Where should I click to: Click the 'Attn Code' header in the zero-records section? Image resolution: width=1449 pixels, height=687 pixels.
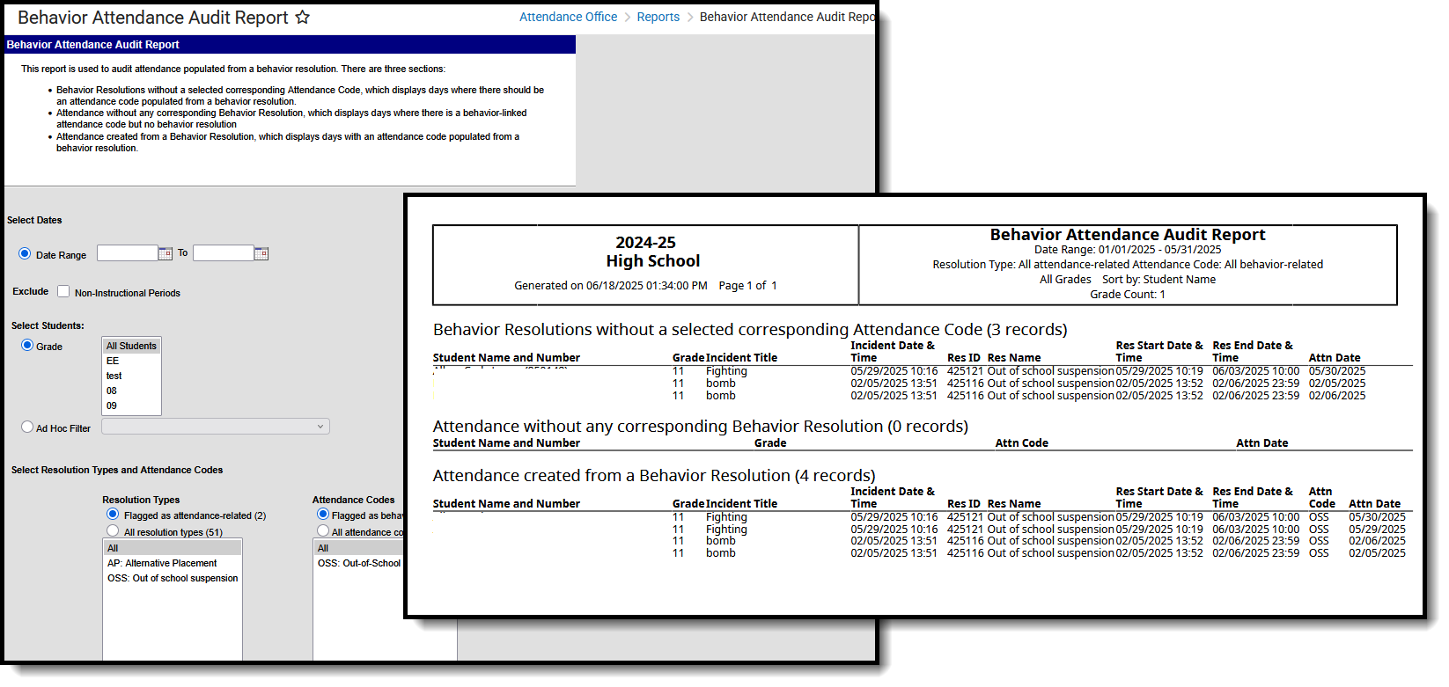[x=1021, y=443]
